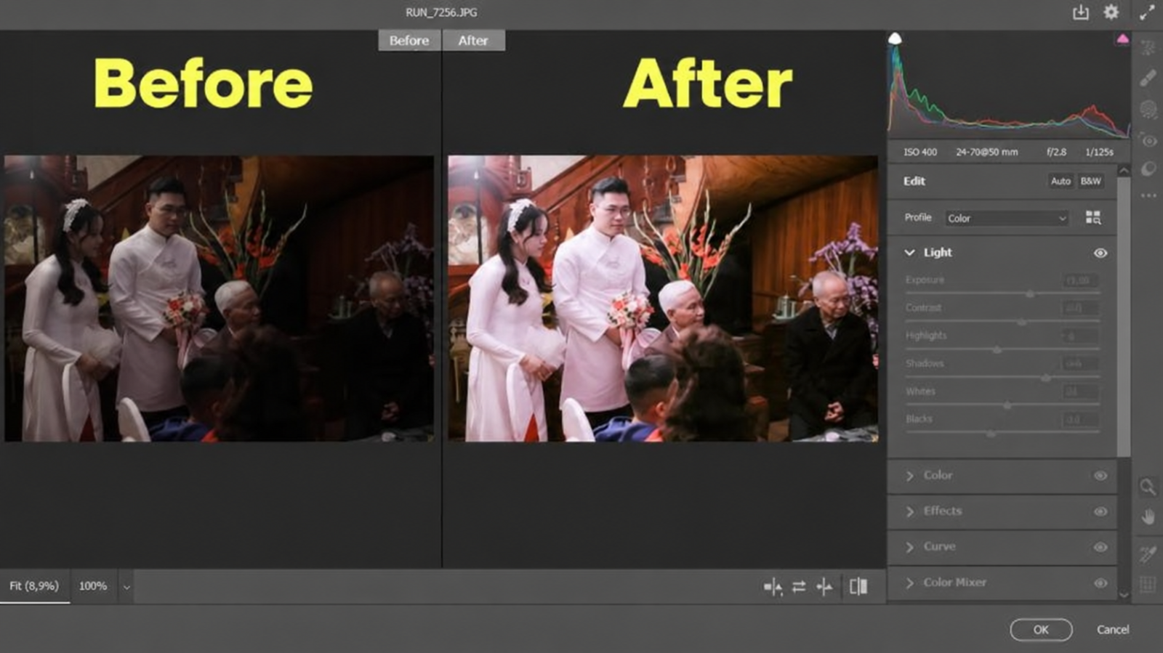Screen dimensions: 1163x653
Task: Toggle Light panel visibility eye
Action: pyautogui.click(x=1100, y=253)
